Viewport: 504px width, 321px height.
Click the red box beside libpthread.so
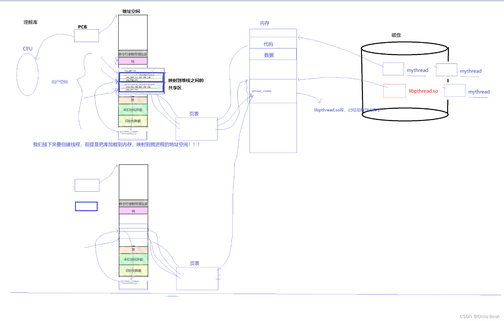coord(395,91)
